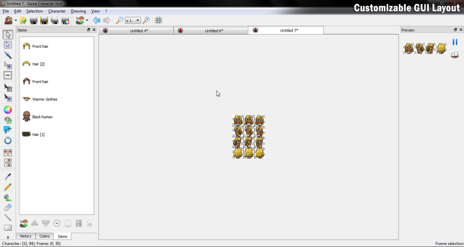This screenshot has height=247, width=464.
Task: Switch to the Untitled 4 tab
Action: pyautogui.click(x=139, y=30)
